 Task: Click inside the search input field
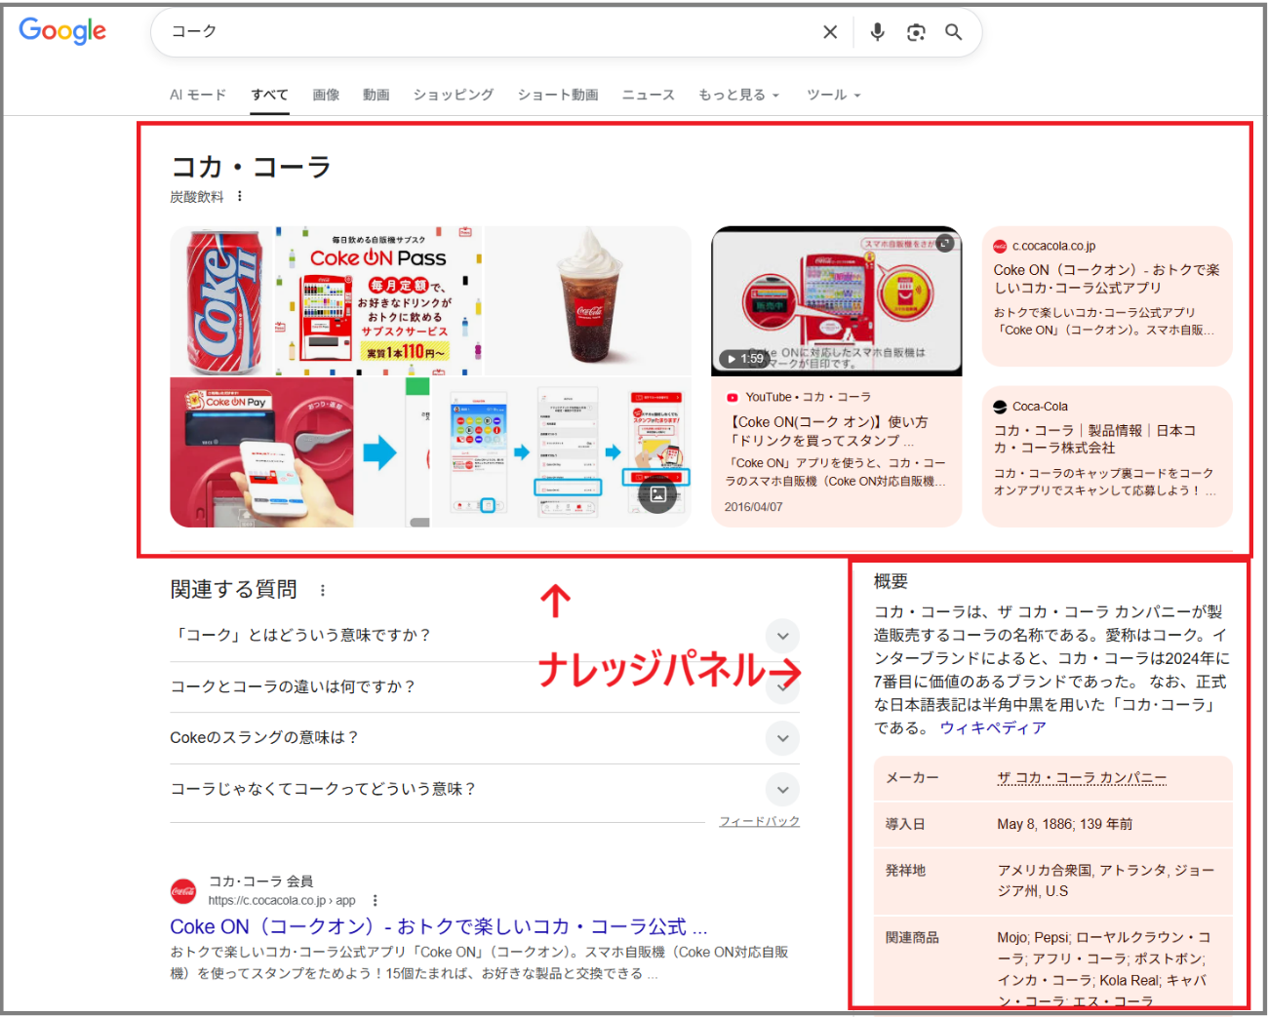[x=488, y=31]
